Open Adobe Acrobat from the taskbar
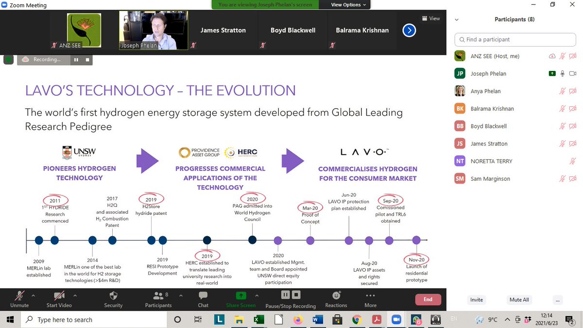Image resolution: width=583 pixels, height=328 pixels. [x=377, y=320]
